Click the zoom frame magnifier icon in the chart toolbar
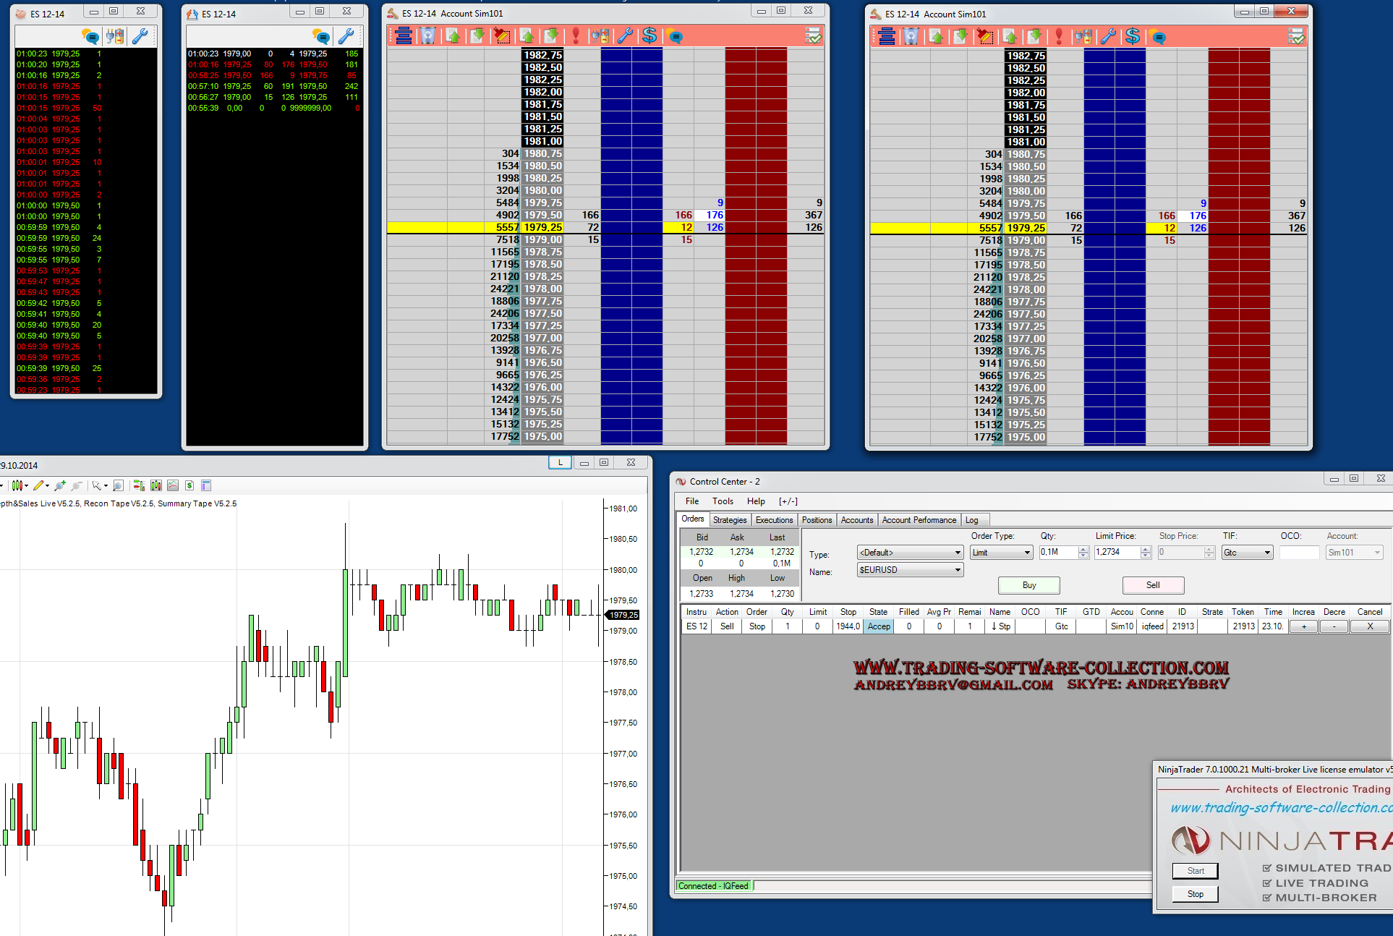1393x936 pixels. click(x=118, y=485)
